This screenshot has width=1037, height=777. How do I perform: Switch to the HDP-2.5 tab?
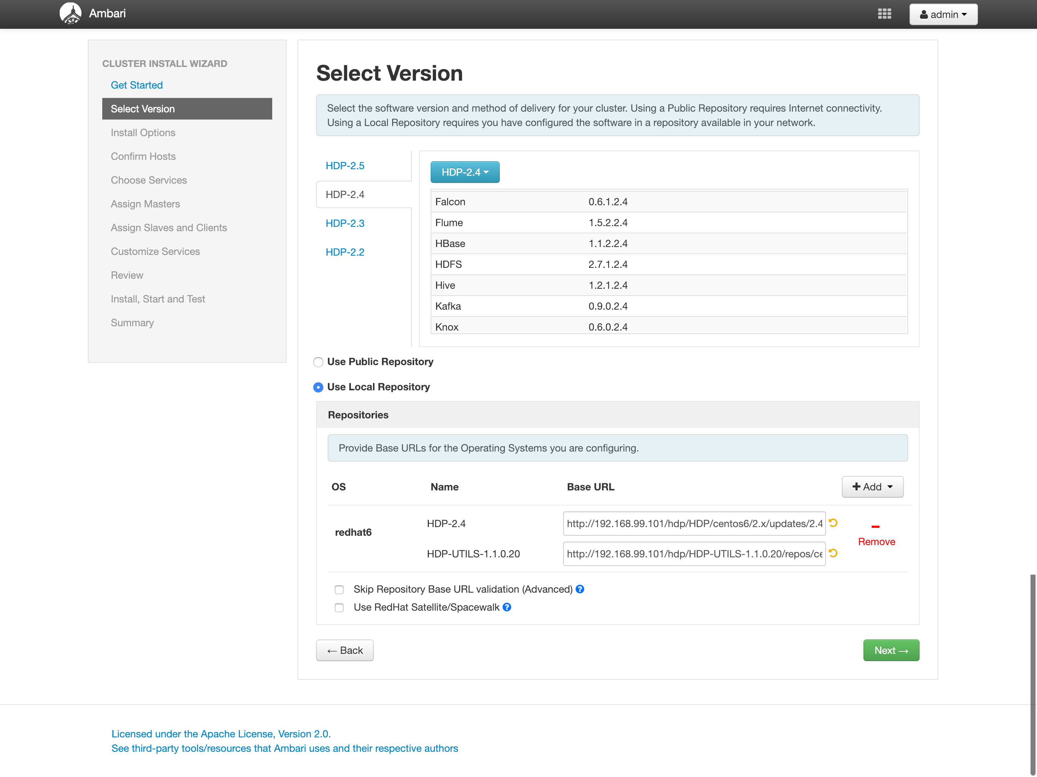[x=345, y=166]
